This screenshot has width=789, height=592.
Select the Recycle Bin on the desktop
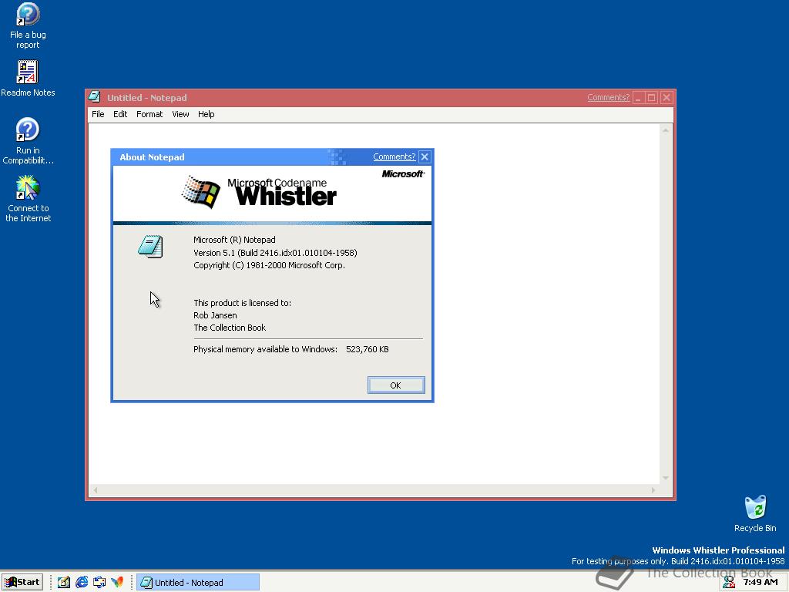[x=755, y=513]
